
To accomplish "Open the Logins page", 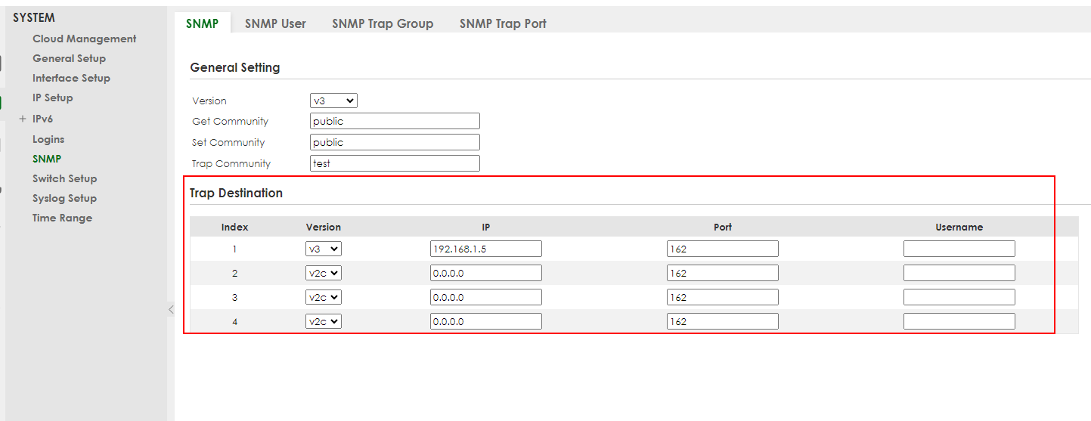I will point(48,139).
